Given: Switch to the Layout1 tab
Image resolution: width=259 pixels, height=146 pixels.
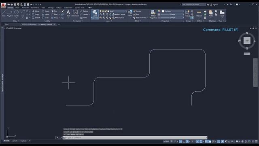Looking at the screenshot, I should click(x=15, y=141).
